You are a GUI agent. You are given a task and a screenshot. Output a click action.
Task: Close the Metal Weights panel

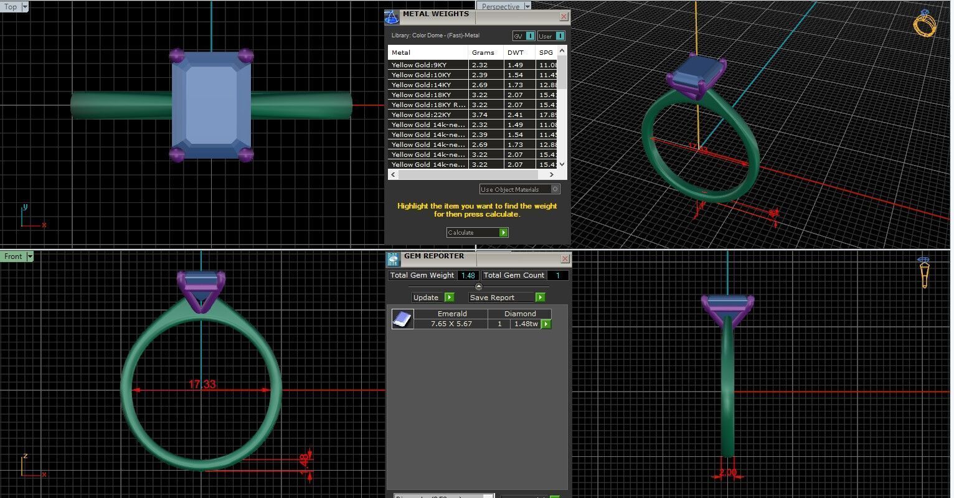click(x=564, y=17)
